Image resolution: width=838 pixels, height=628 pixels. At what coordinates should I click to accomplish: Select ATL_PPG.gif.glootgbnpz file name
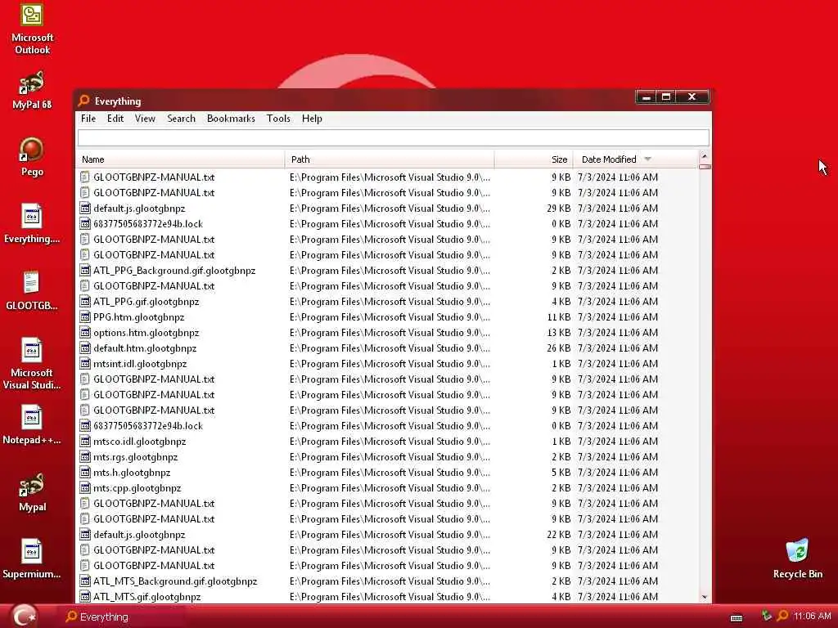click(146, 301)
